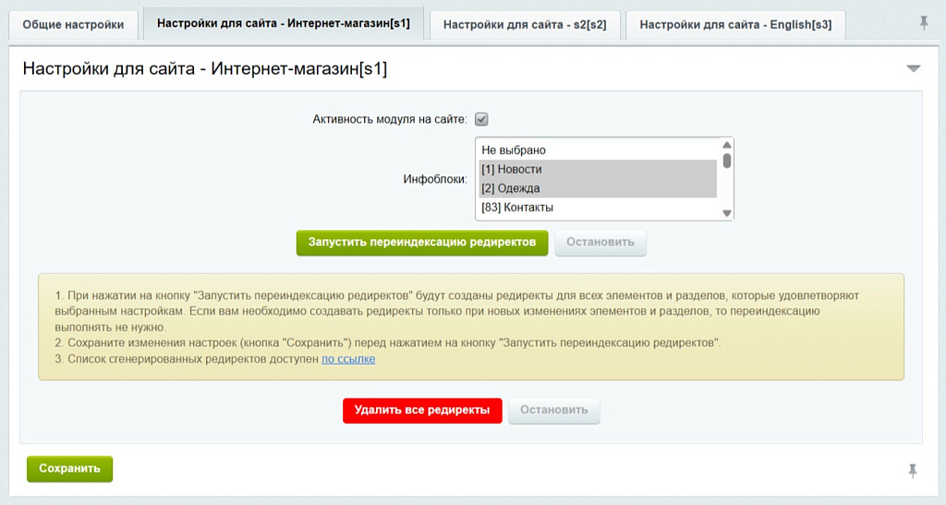Select the [1] Новости infoblock
946x505 pixels.
tap(598, 169)
